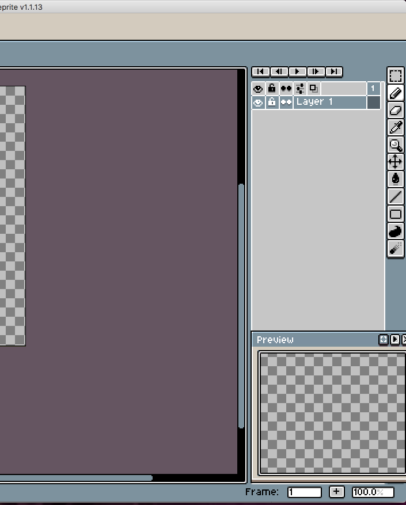Click the horizontal scrollbar of the canvas
The height and width of the screenshot is (505, 406).
pos(76,478)
